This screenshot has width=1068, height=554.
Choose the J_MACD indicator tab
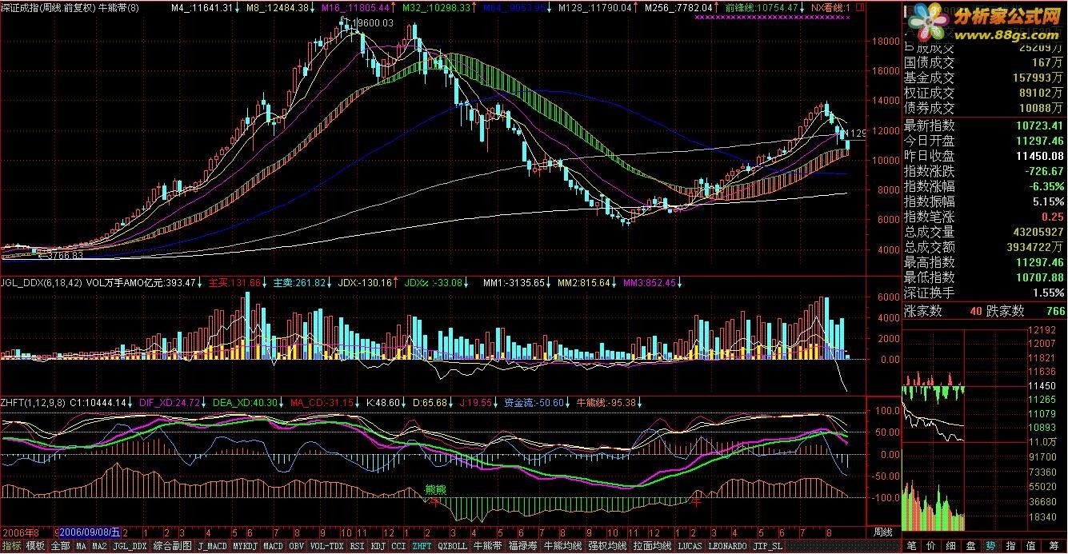pos(212,546)
